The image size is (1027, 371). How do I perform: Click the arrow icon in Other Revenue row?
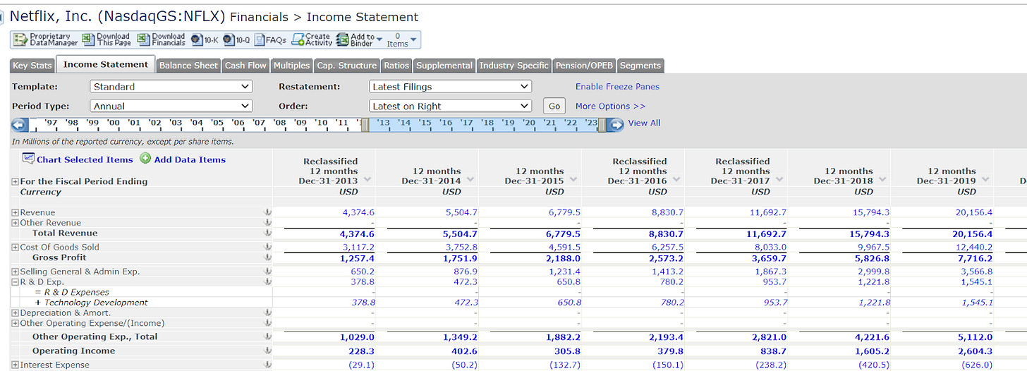tap(267, 222)
